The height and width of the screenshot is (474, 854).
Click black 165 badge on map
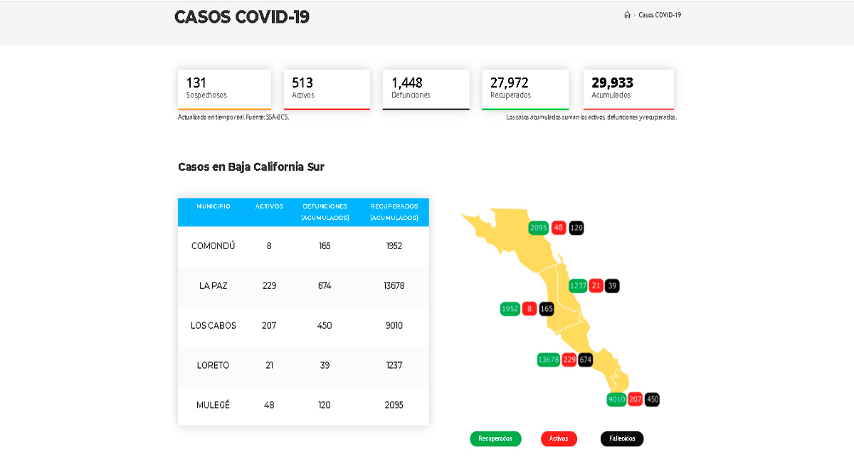547,309
